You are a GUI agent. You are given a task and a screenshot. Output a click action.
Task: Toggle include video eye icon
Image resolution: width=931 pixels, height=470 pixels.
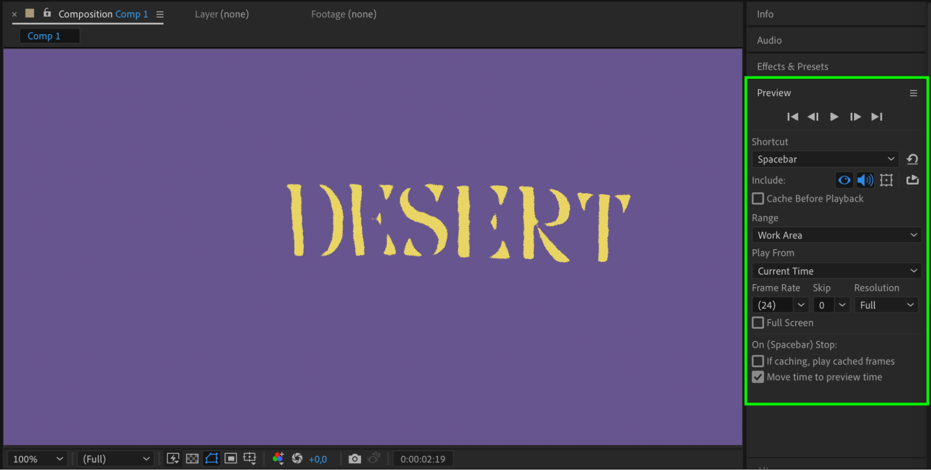[x=844, y=180]
